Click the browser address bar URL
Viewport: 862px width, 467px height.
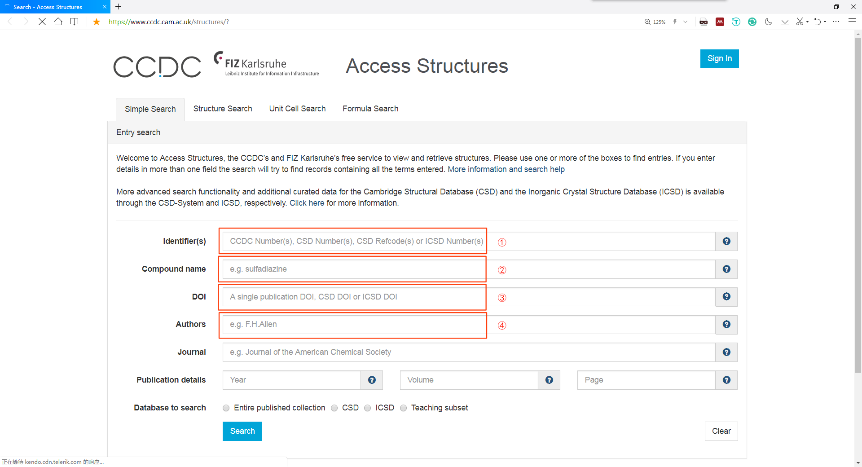169,22
